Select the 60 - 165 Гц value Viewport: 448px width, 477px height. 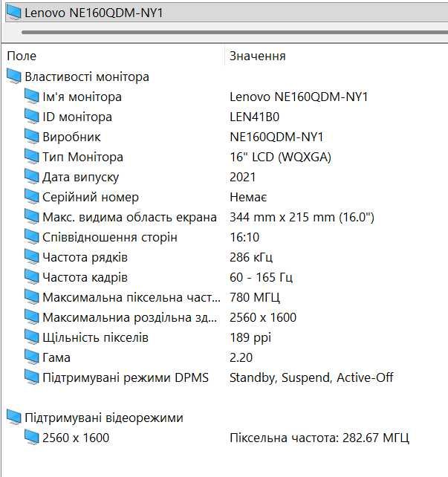pos(261,277)
